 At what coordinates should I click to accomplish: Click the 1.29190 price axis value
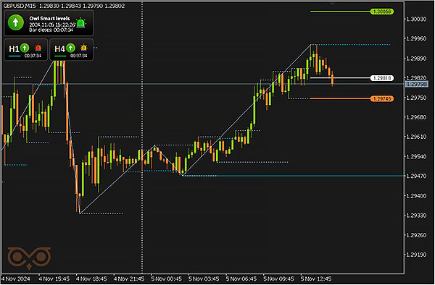tap(416, 255)
